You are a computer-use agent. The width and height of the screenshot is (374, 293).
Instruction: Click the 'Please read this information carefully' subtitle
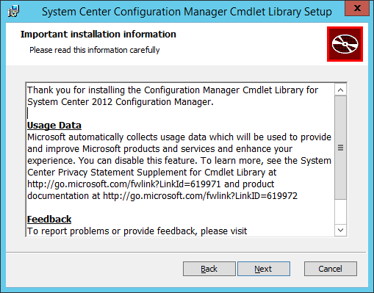95,50
